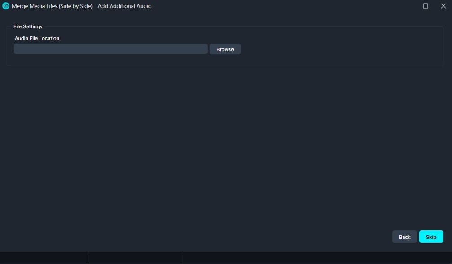Click the Skip button
This screenshot has width=452, height=264.
431,237
